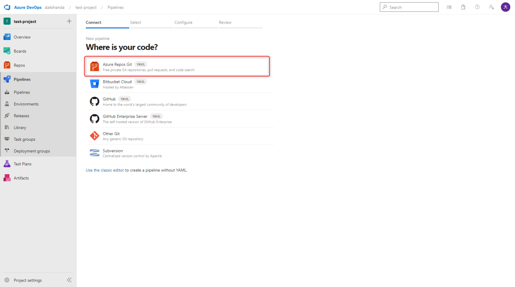Open the Test Plans flask icon
This screenshot has width=515, height=287.
point(7,164)
